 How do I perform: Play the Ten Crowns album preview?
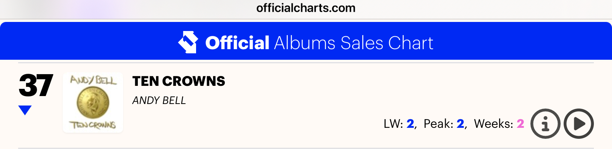[579, 124]
